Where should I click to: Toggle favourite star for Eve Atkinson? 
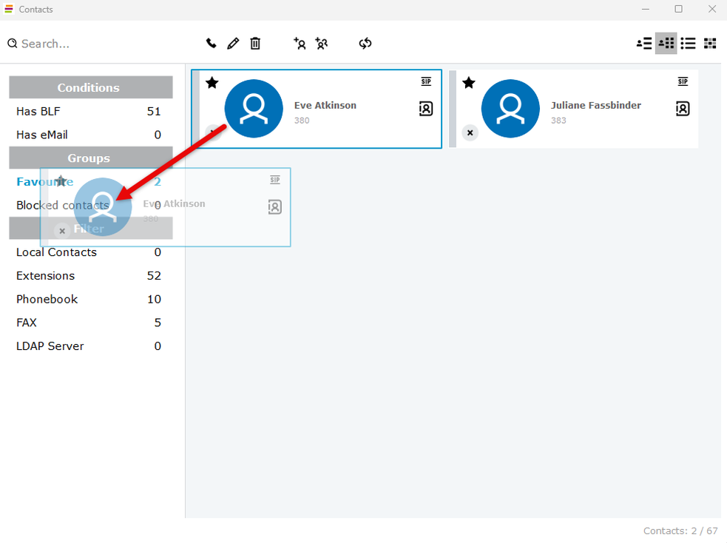[x=212, y=82]
